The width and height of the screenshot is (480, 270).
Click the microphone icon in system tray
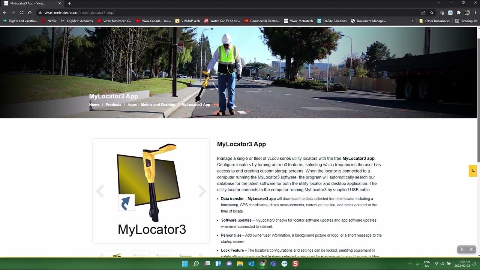pos(417,264)
